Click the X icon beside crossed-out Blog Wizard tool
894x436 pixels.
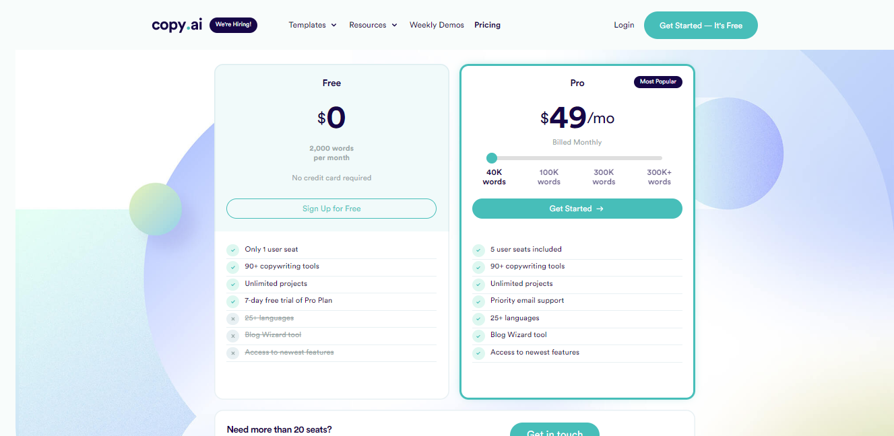click(x=233, y=335)
